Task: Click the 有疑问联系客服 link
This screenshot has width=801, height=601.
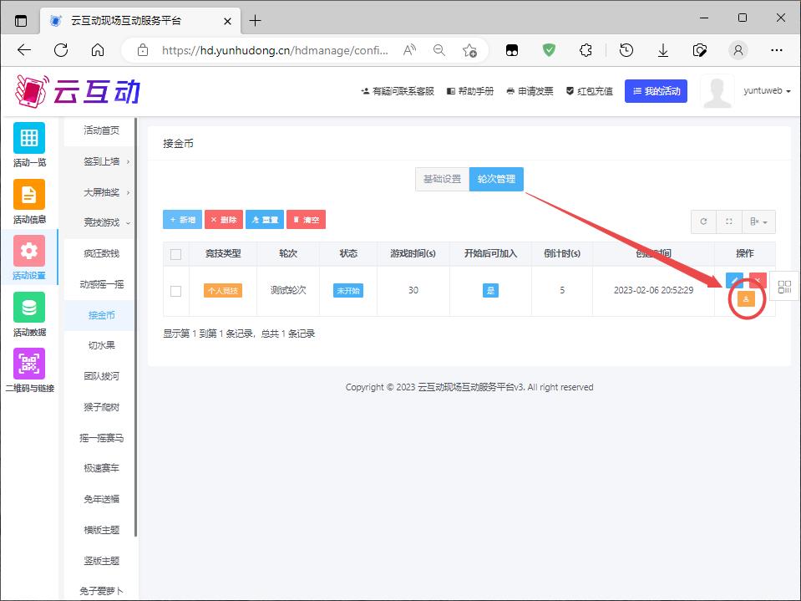Action: 398,91
